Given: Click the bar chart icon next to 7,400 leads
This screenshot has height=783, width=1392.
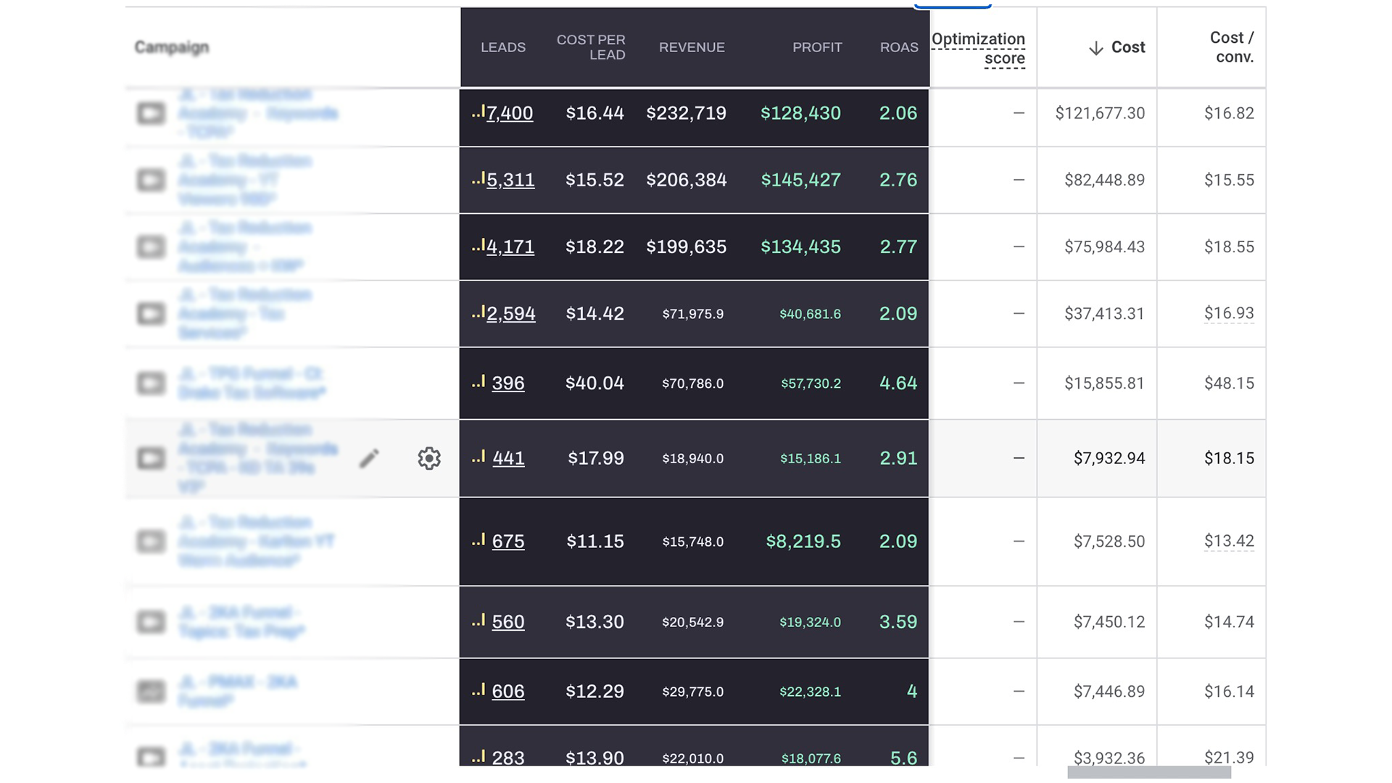Looking at the screenshot, I should tap(478, 112).
